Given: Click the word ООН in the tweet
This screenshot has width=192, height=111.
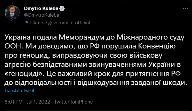Looking at the screenshot, I should [x=13, y=46].
